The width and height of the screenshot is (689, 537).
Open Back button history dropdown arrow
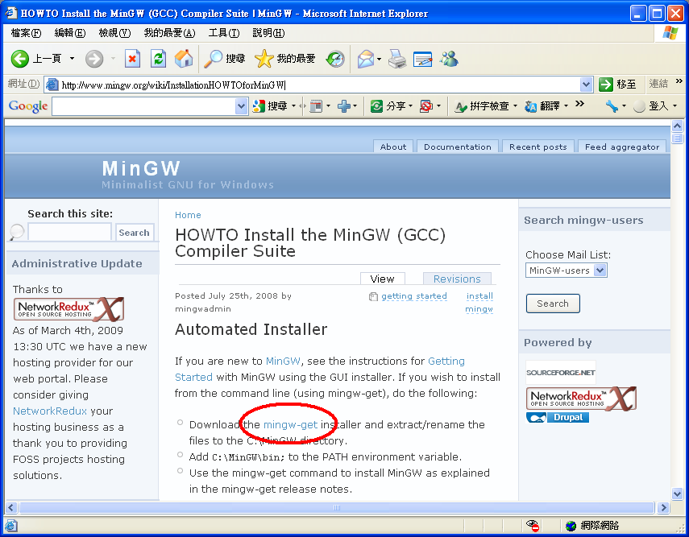tap(72, 59)
